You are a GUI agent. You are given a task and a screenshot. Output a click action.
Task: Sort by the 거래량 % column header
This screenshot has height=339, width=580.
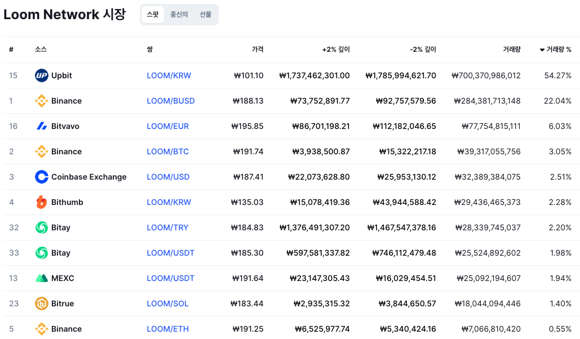click(x=559, y=49)
